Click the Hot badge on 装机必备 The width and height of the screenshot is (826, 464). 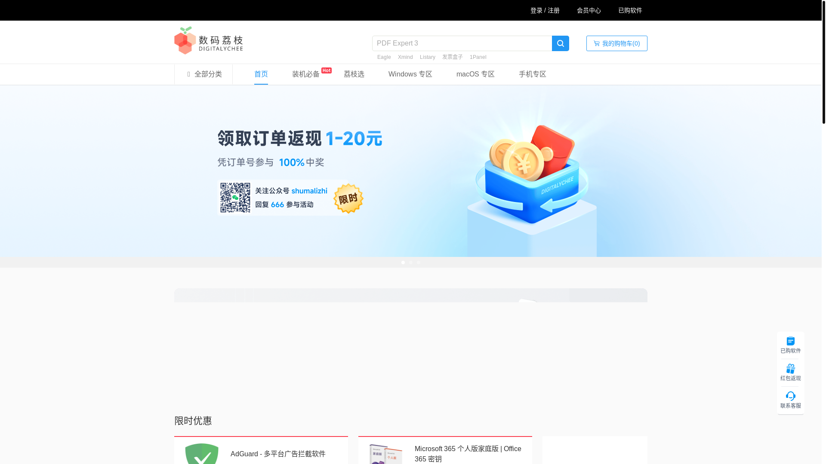pyautogui.click(x=327, y=70)
